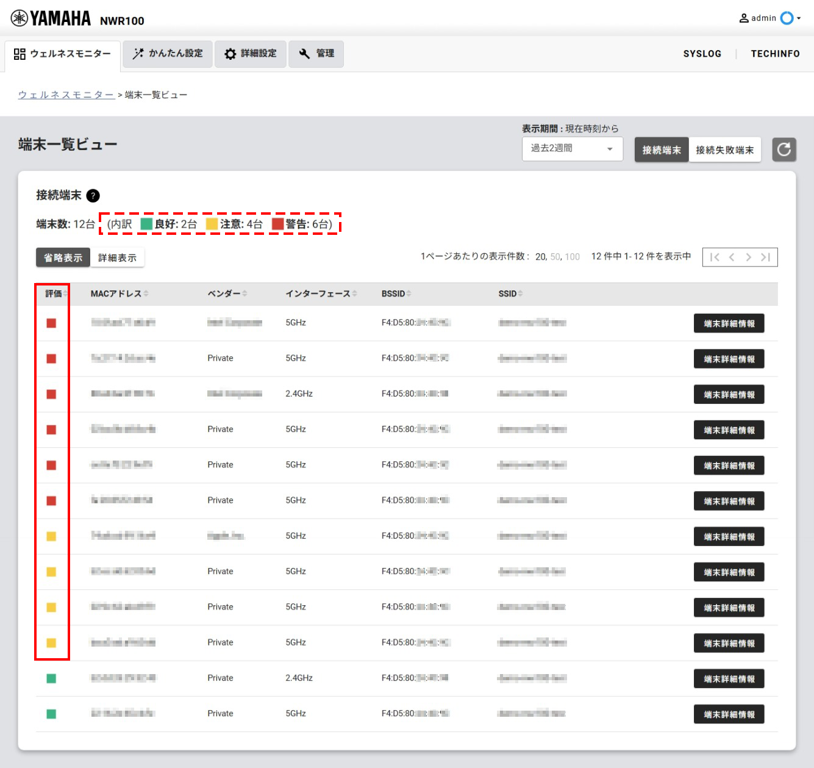
Task: Click 端末詳細情報 button in first row
Action: [x=729, y=324]
